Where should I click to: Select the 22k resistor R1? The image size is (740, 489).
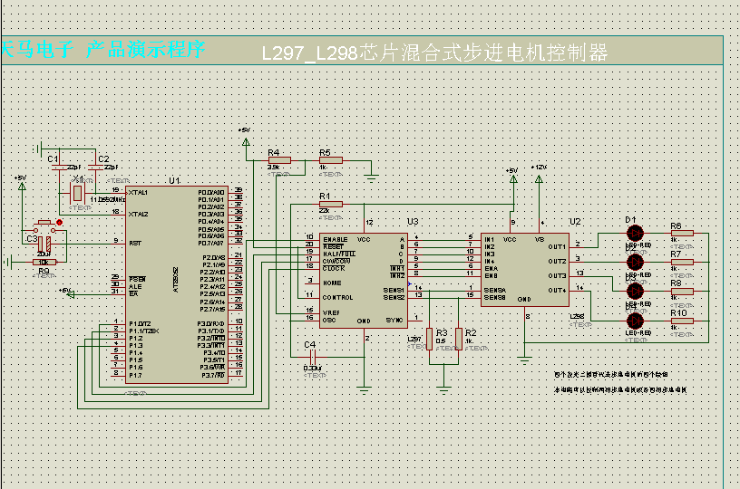click(331, 204)
